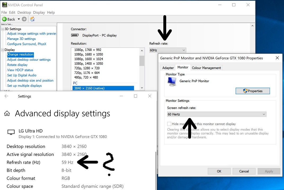Click the Settings back arrow

point(6,96)
